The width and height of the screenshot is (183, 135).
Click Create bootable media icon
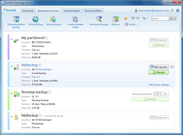pyautogui.click(x=75, y=20)
